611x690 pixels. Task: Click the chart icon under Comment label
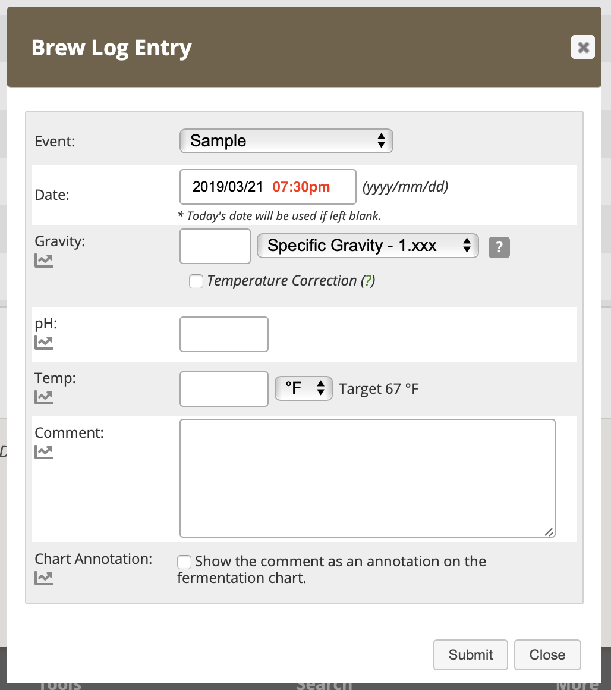point(44,452)
